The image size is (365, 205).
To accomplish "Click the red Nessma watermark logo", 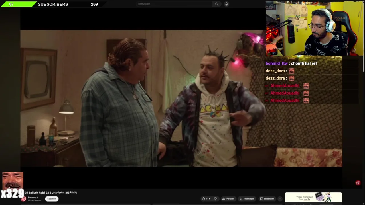I will point(358,183).
